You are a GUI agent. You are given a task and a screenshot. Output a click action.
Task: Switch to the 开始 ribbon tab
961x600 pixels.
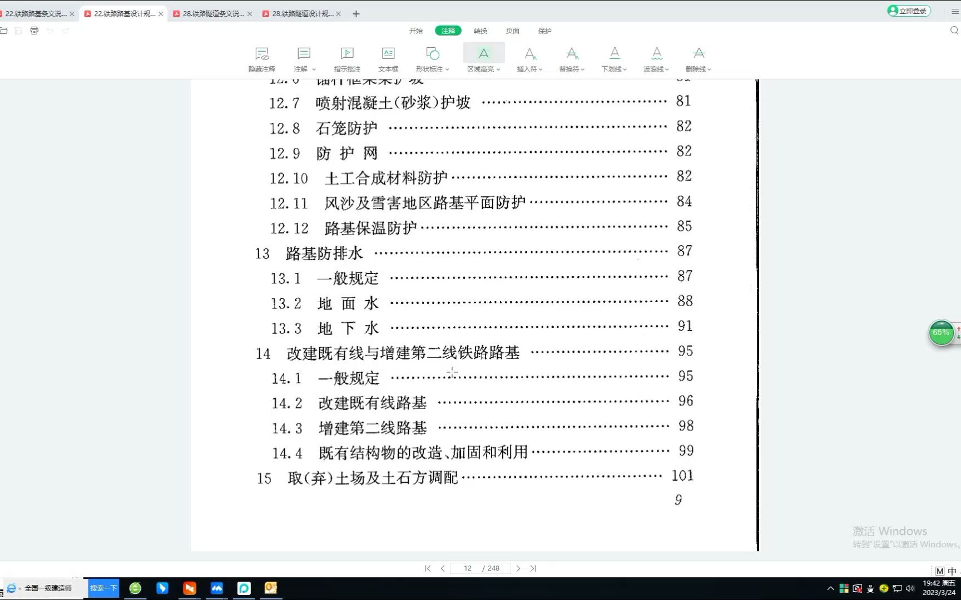click(416, 31)
